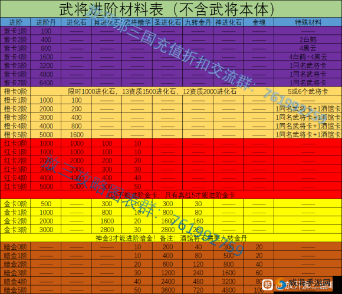Select the 九转金丹 30 value in 金卡0阶 row
Viewport: 342px width, 294px height.
click(198, 204)
